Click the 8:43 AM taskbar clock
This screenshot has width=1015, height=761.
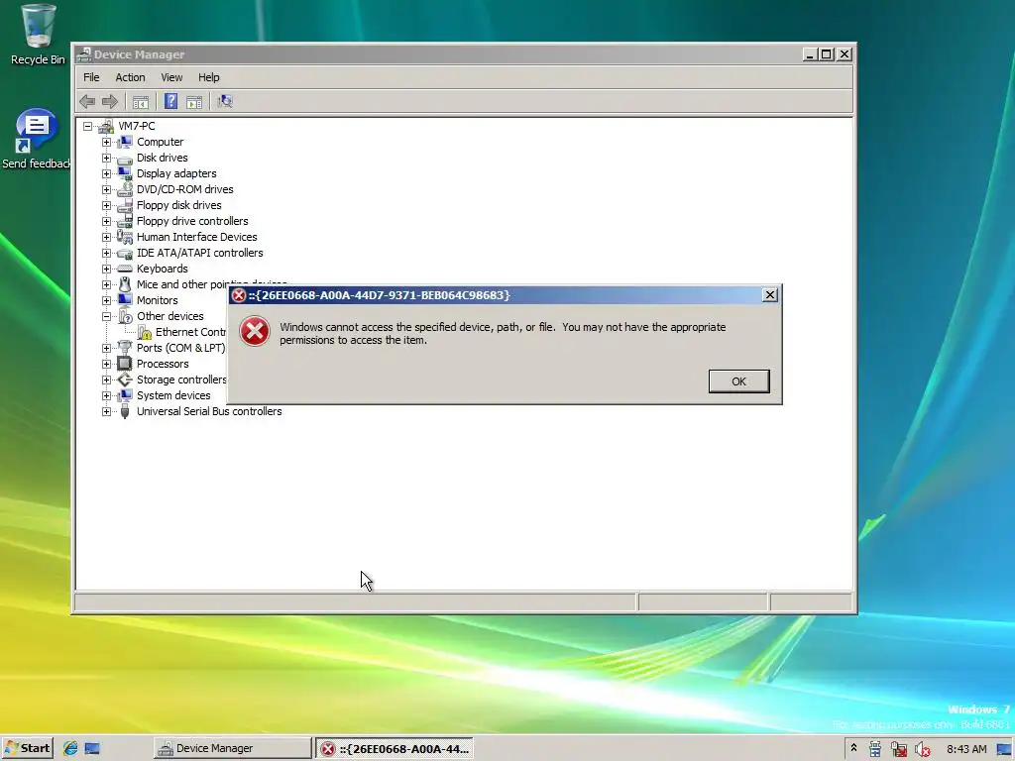966,749
